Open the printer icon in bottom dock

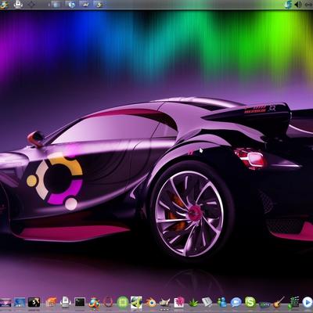click(x=66, y=302)
